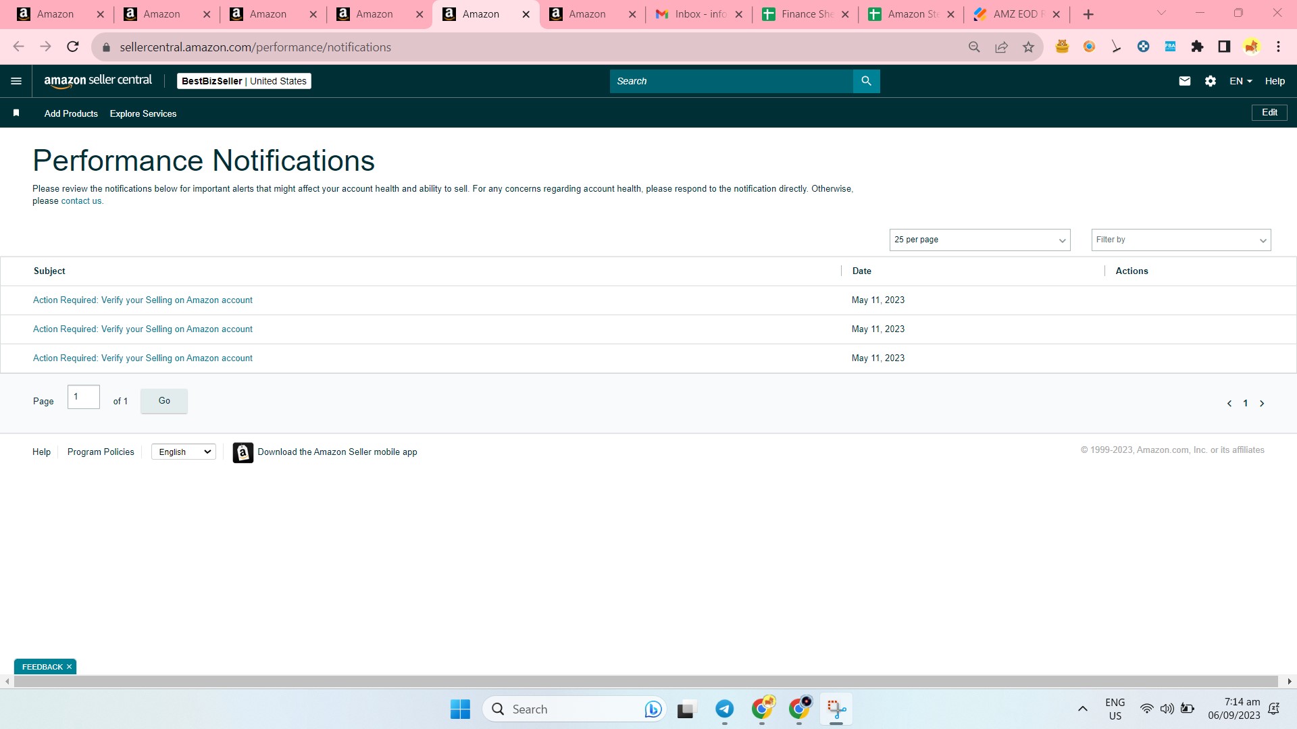Open Telegram from the taskbar
This screenshot has height=729, width=1297.
click(725, 709)
